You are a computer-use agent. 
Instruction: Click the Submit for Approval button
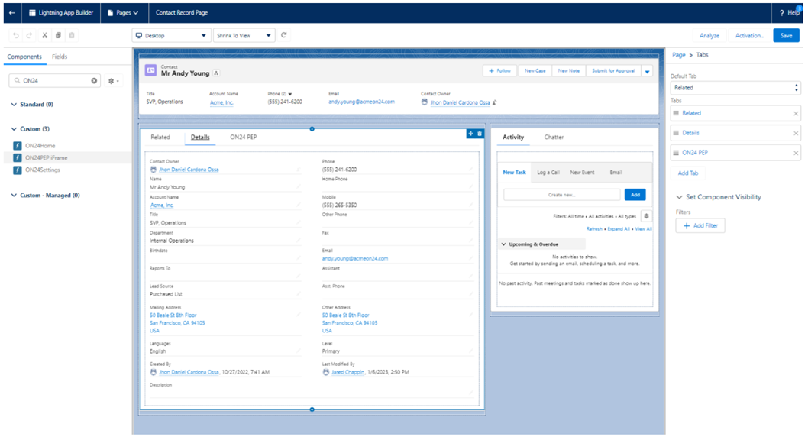point(613,71)
